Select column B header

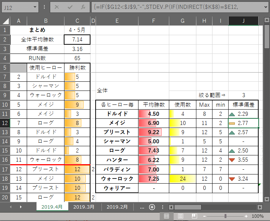(46, 21)
